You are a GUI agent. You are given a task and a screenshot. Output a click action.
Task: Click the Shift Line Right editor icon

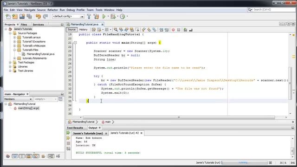point(167,30)
